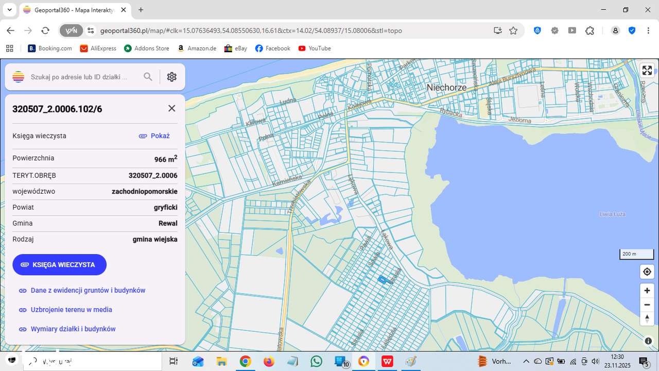This screenshot has height=371, width=659.
Task: Open map attribution info icon
Action: tap(648, 341)
